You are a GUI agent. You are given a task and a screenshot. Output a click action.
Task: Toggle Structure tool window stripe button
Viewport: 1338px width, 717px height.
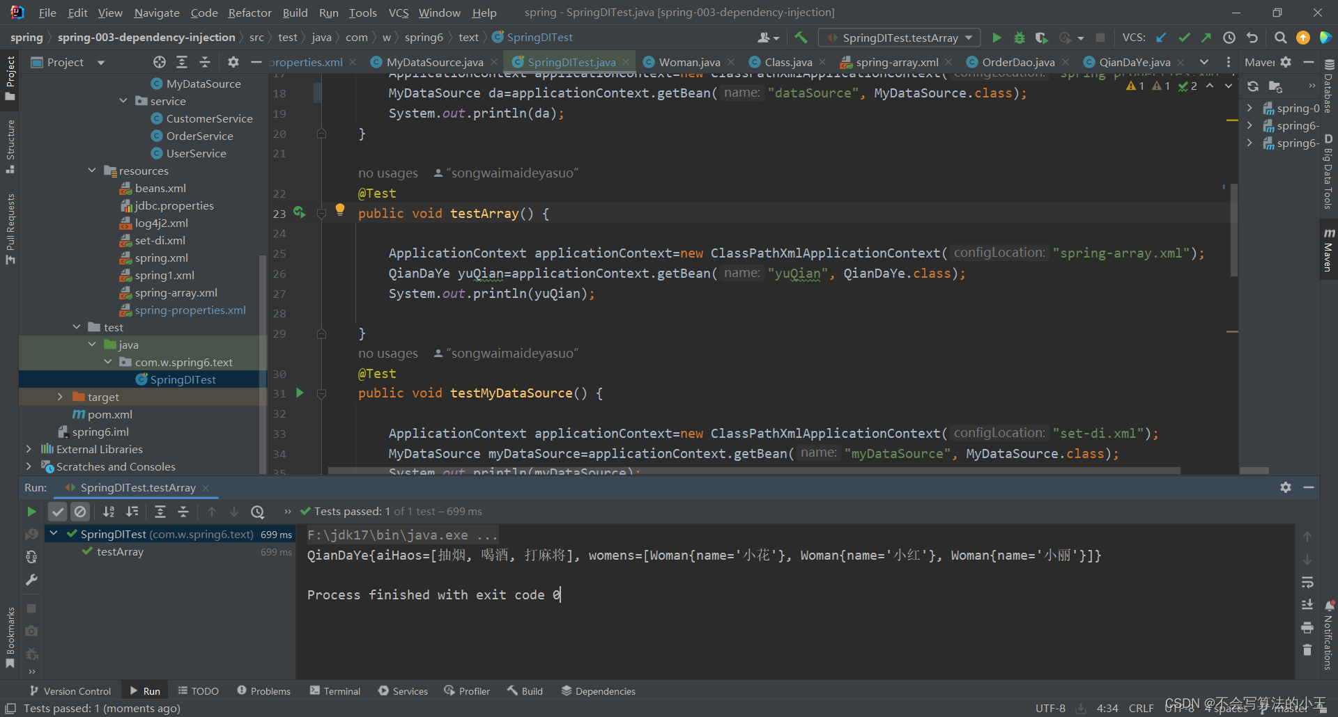point(10,146)
